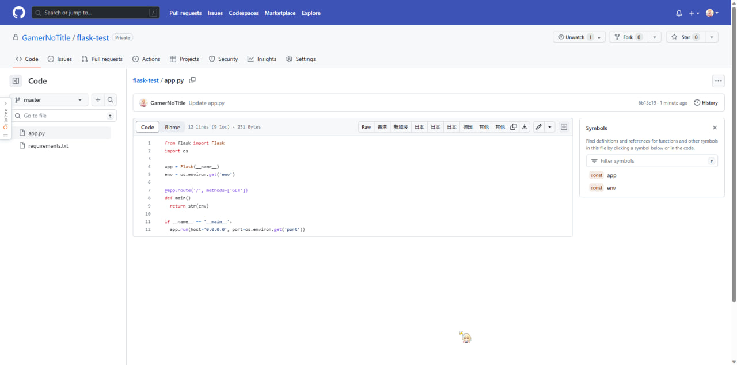737x365 pixels.
Task: Copy raw file contents
Action: tap(514, 127)
